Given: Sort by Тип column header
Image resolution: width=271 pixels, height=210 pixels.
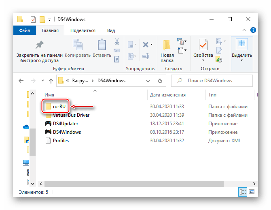Looking at the screenshot, I should click(212, 95).
